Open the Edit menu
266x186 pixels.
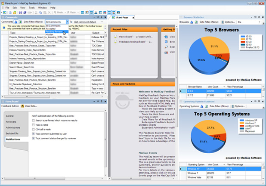tap(15, 8)
